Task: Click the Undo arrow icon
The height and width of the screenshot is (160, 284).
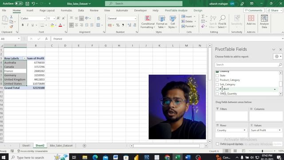Action: (x=33, y=4)
